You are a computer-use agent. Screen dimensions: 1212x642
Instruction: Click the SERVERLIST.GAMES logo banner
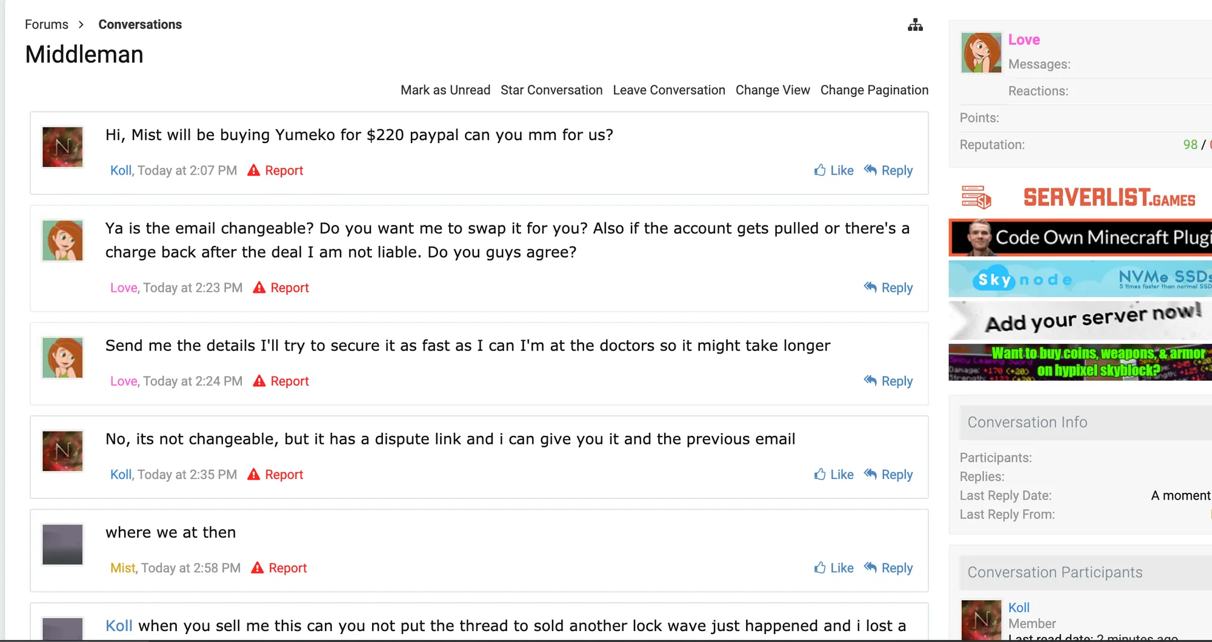(1080, 198)
